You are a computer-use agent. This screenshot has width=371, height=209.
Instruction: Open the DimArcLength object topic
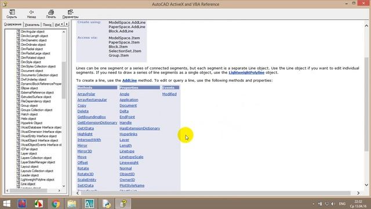35,36
